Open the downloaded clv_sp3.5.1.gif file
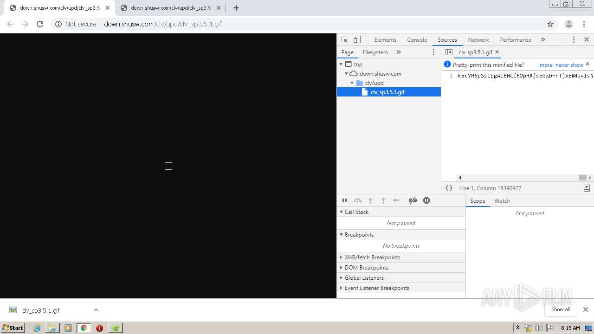This screenshot has height=334, width=594. [x=41, y=310]
